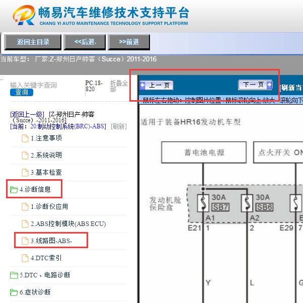Expand the 6.症状诊断 folder
This screenshot has width=303, height=303.
(35, 292)
